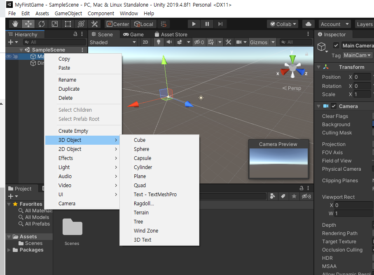Viewport: 374px width, 275px height.
Task: Open the Gizmos dropdown arrow
Action: coord(273,42)
